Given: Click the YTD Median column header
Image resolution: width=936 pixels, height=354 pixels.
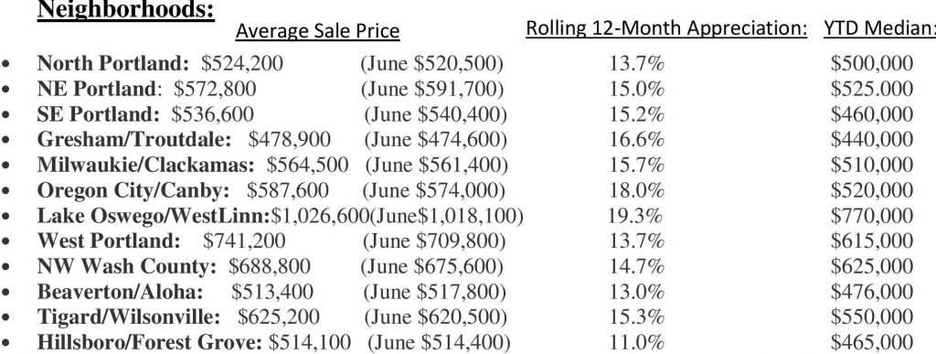Looking at the screenshot, I should pos(879,28).
